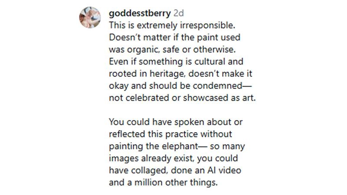Click the line 'have collaged, done an AI video'

[x=177, y=171]
